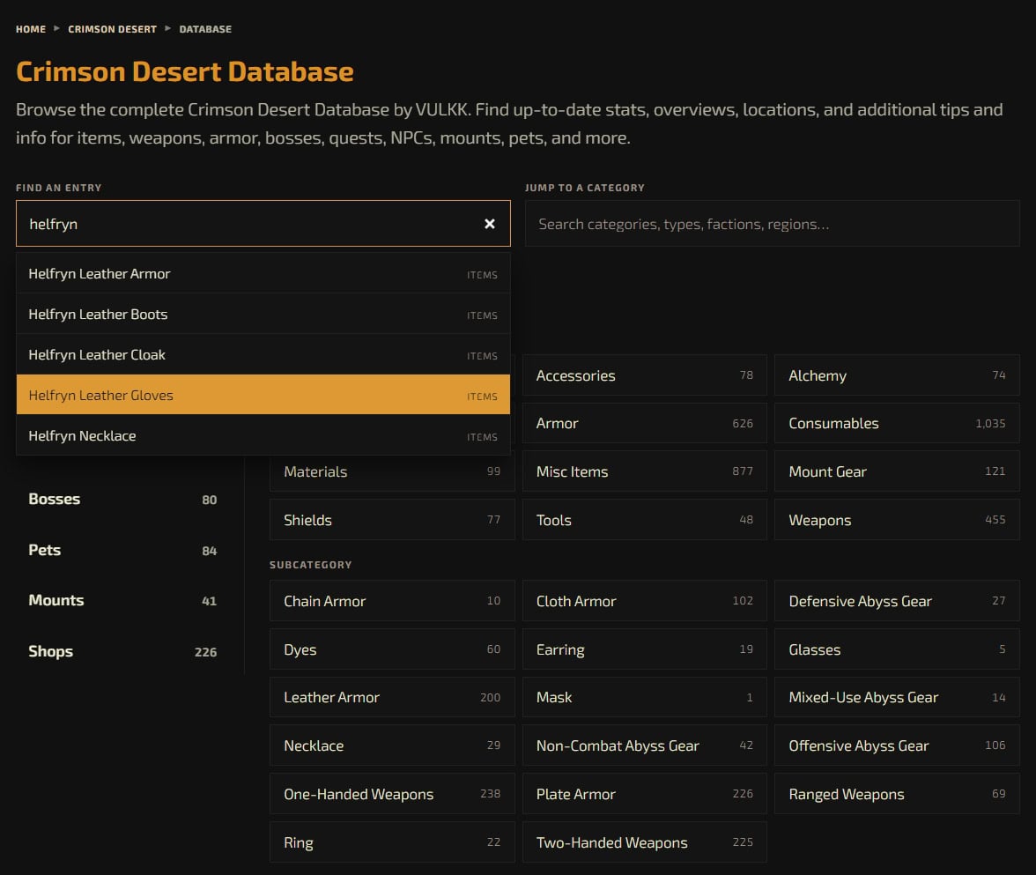Choose Chain Armor subcategory
1036x875 pixels.
click(392, 601)
